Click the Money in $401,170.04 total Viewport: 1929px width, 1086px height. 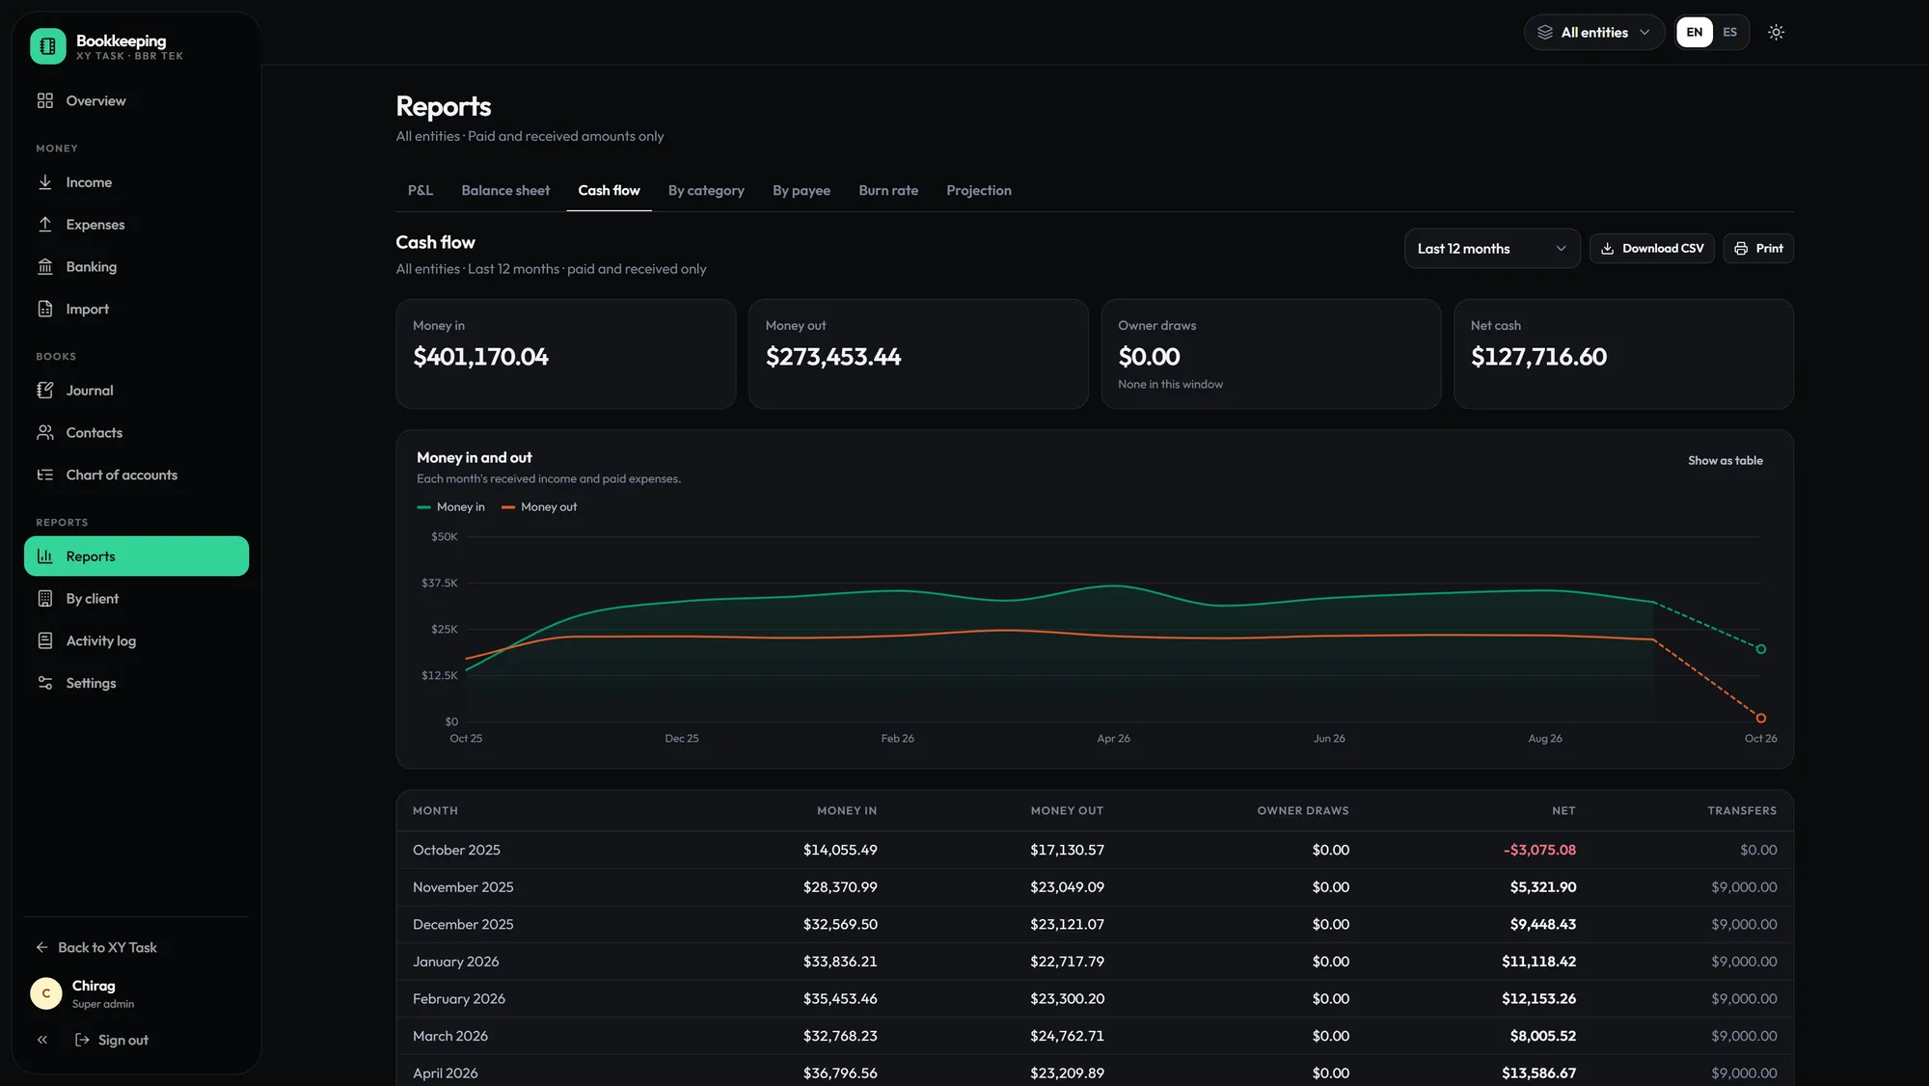(480, 358)
